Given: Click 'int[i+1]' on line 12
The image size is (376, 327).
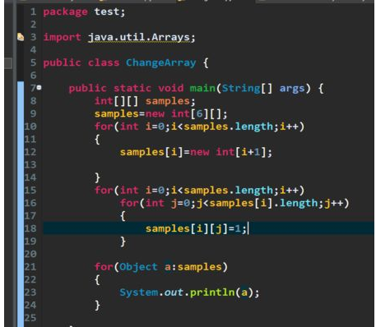Looking at the screenshot, I should (x=241, y=152).
